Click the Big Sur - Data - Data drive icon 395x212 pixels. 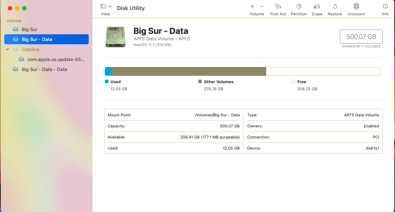[16, 69]
